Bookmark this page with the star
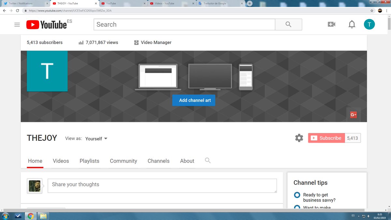The image size is (391, 220). click(x=372, y=10)
